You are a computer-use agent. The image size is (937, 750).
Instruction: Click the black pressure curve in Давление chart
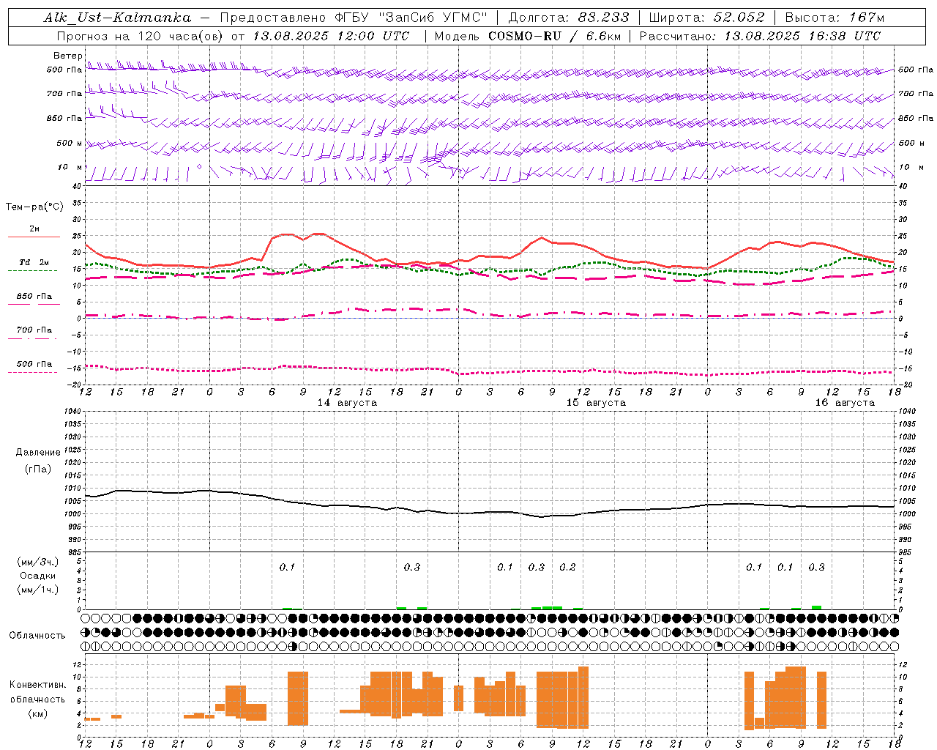click(490, 512)
